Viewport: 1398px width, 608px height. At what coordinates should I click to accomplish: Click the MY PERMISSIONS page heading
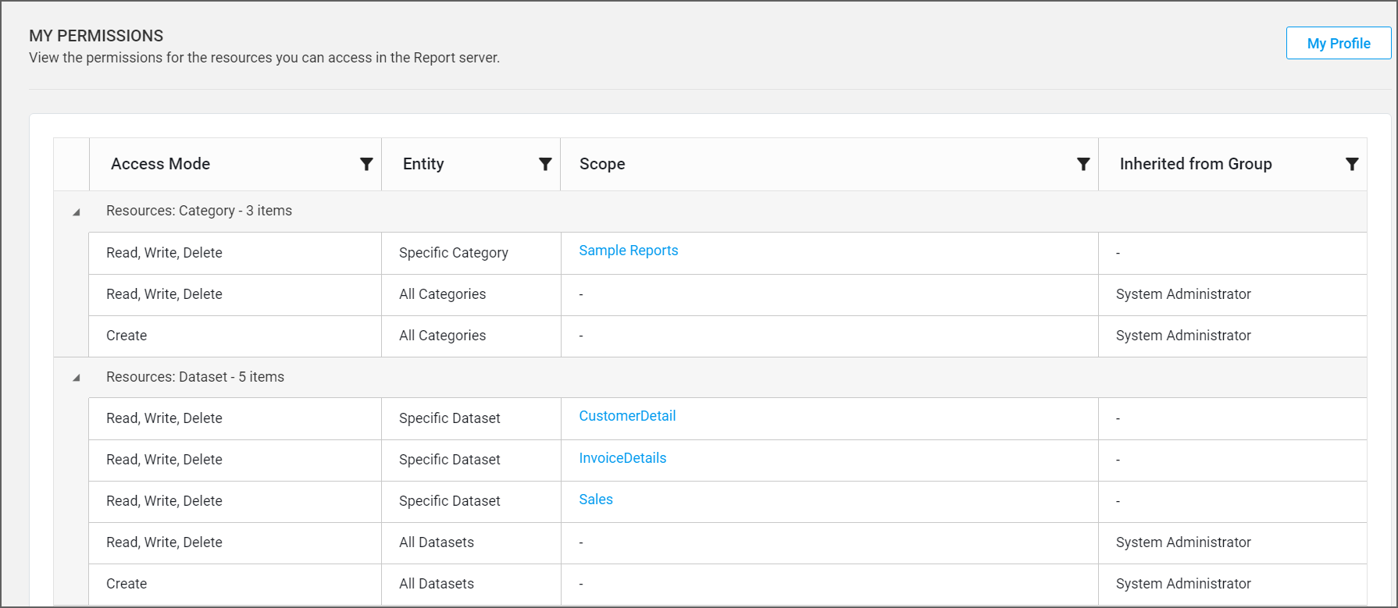click(x=96, y=36)
